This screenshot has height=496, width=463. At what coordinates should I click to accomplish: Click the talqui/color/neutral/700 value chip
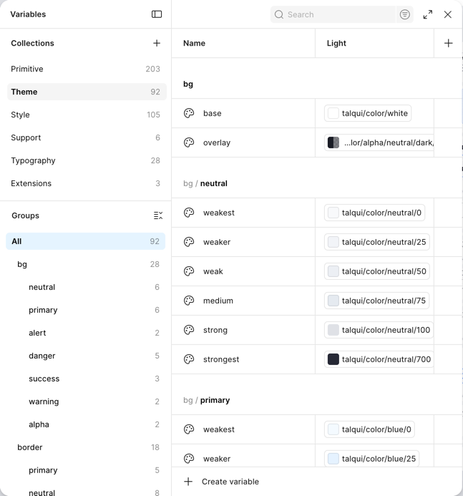pos(379,359)
